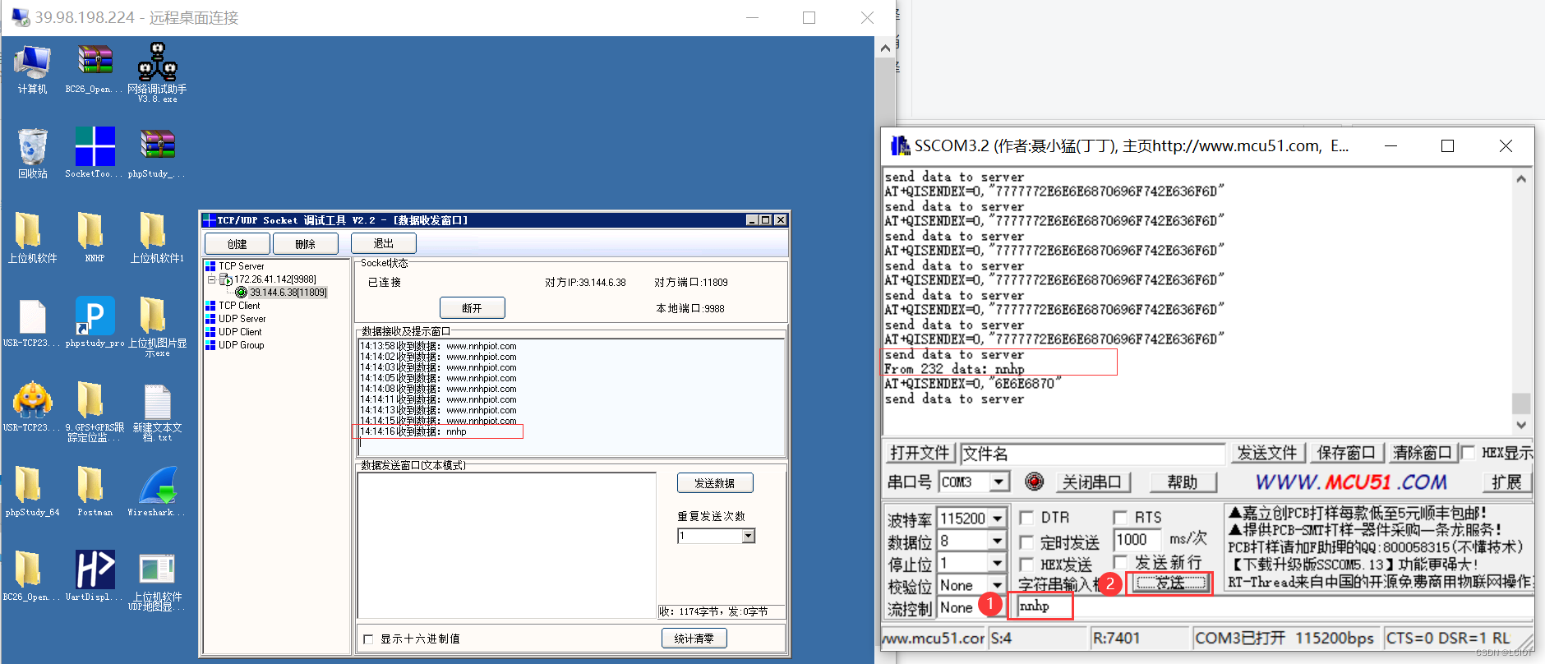This screenshot has height=664, width=1545.
Task: Click the 1000 ms/次 interval field
Action: pyautogui.click(x=1137, y=540)
